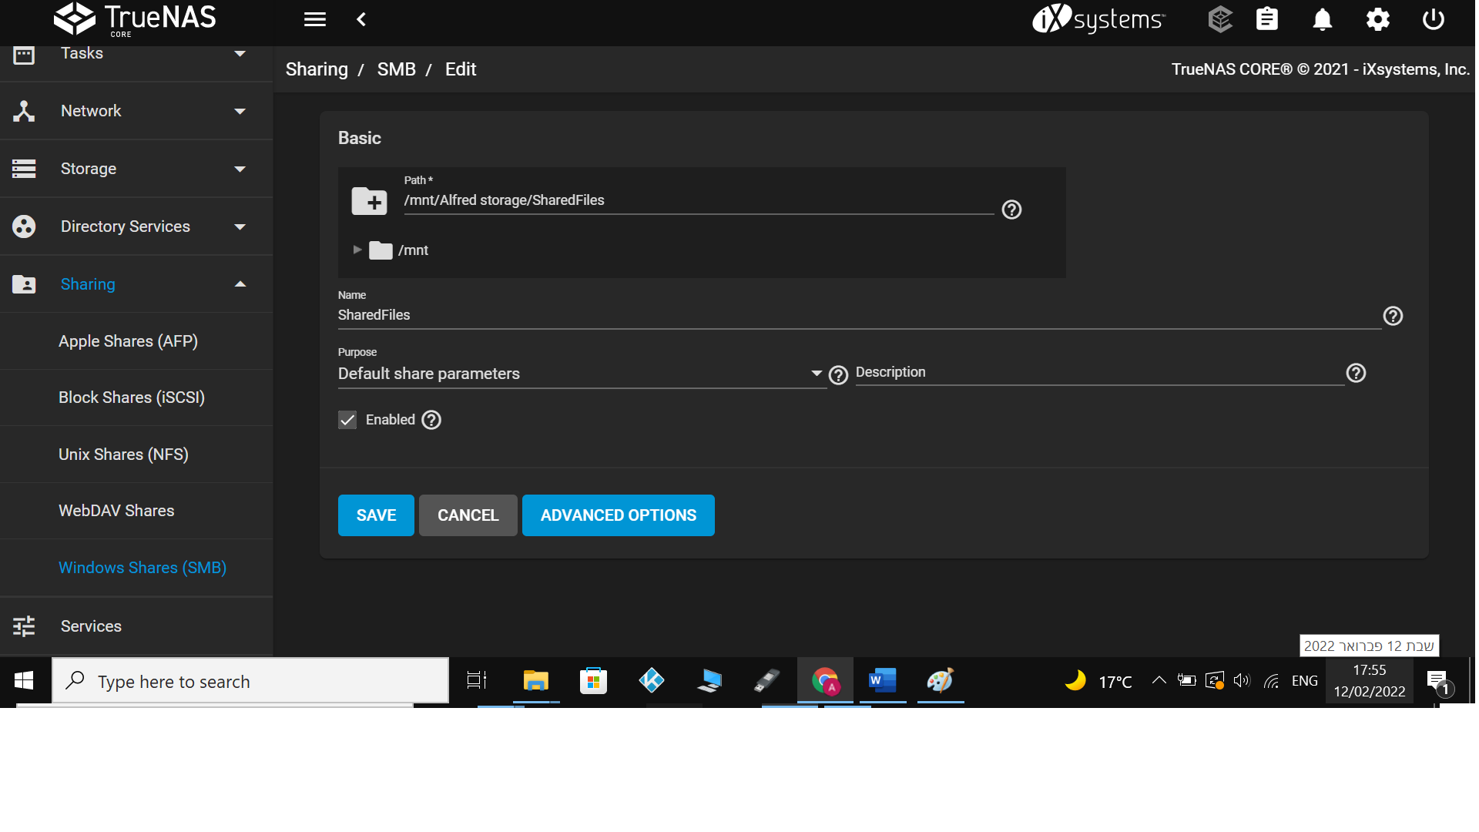Show help for Description field
The image size is (1479, 832).
(1356, 373)
